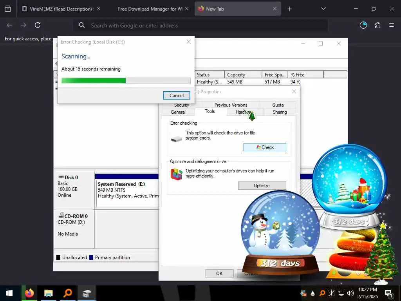The width and height of the screenshot is (401, 301).
Task: Click the gifts snow globe
Action: click(350, 186)
